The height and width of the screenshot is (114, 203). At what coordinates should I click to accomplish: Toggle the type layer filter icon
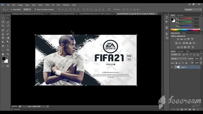[191, 55]
